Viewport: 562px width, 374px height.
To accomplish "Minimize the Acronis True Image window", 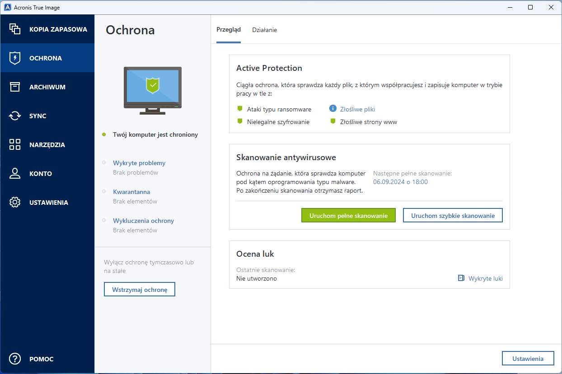I will pyautogui.click(x=510, y=7).
